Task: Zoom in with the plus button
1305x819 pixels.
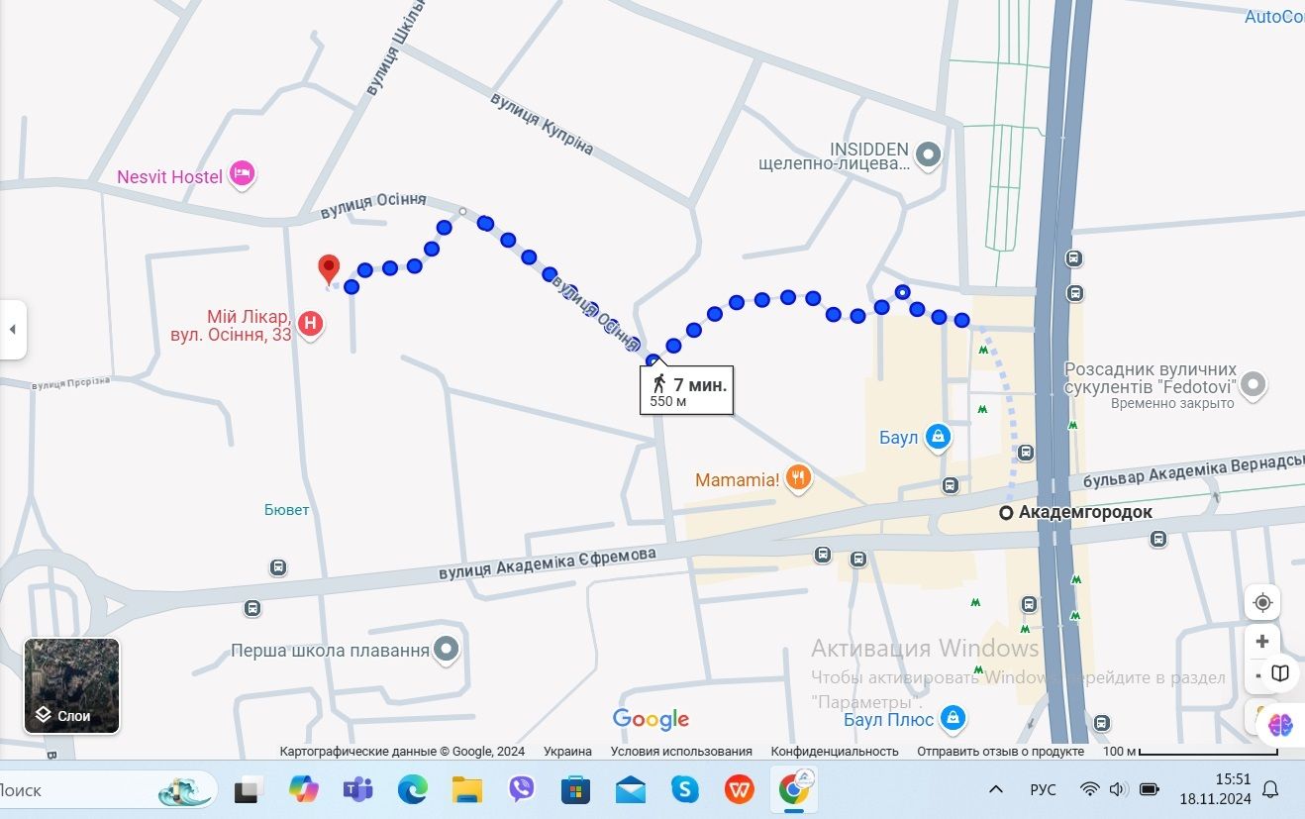Action: click(x=1262, y=640)
